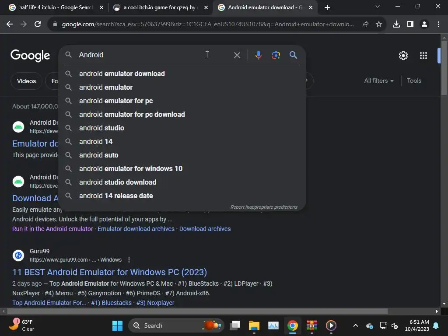Open 11 BEST Android Emulator for Windows PC result

pos(109,272)
